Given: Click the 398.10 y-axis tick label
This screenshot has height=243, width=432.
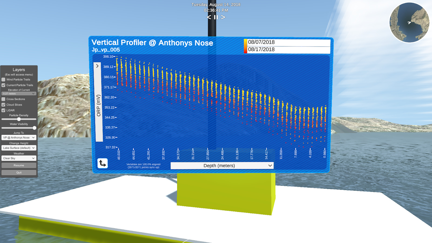Looking at the screenshot, I should pyautogui.click(x=108, y=56).
